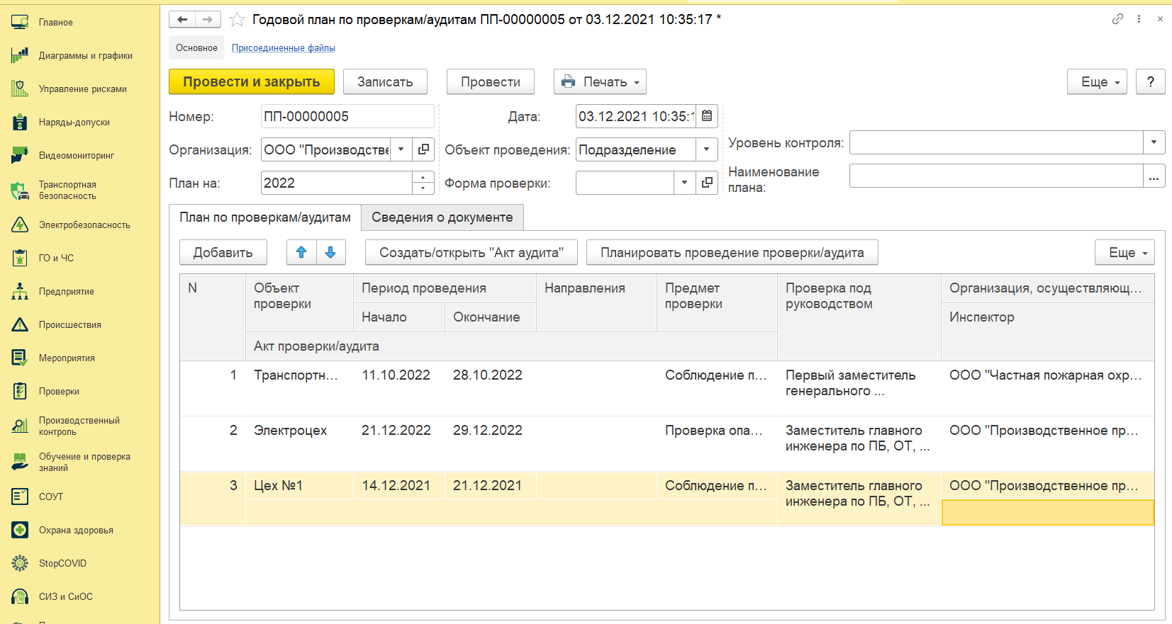Click Добавить row button
1172x624 pixels.
pyautogui.click(x=223, y=252)
